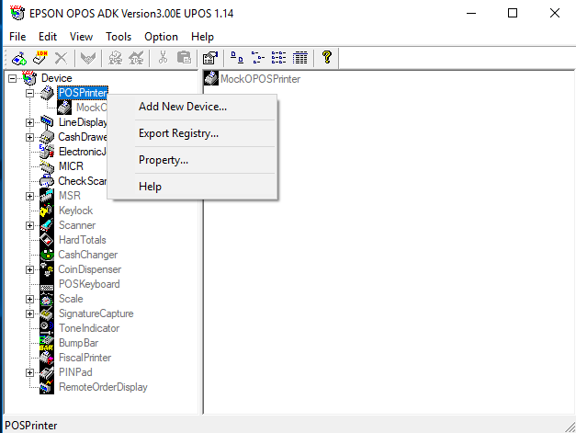Viewport: 576px width, 433px height.
Task: Switch to small icons view
Action: tap(258, 58)
